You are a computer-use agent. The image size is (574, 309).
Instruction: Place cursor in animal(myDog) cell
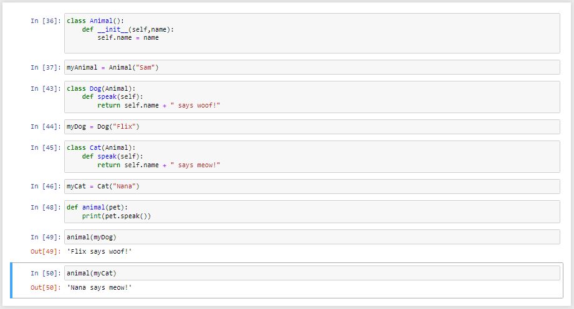click(312, 237)
